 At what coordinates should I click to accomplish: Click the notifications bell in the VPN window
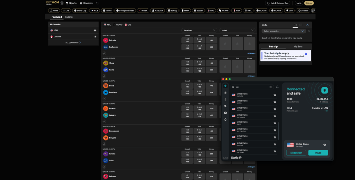(x=277, y=87)
